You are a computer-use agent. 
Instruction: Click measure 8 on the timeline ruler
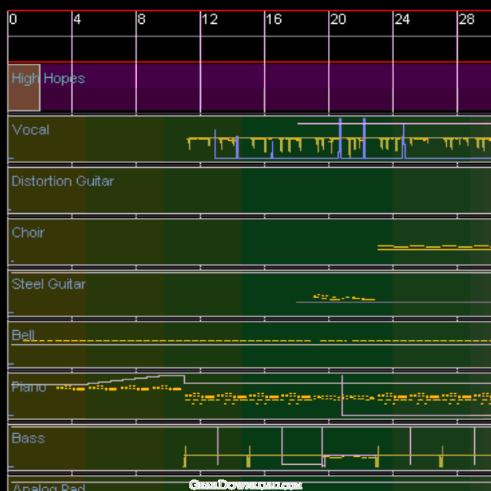(x=142, y=19)
